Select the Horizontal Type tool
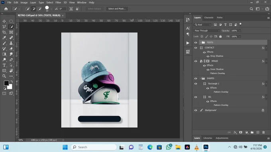Image resolution: width=271 pixels, height=152 pixels. point(4,65)
